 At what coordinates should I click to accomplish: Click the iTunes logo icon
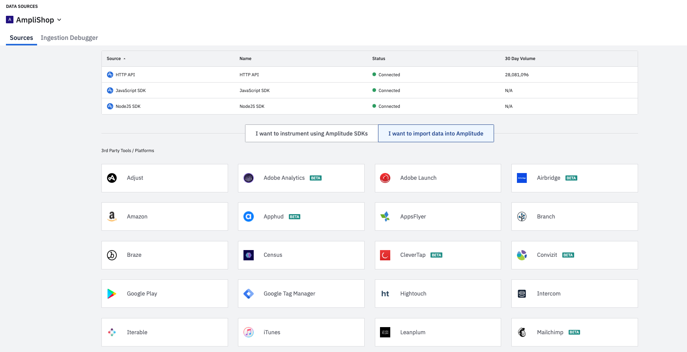tap(249, 332)
